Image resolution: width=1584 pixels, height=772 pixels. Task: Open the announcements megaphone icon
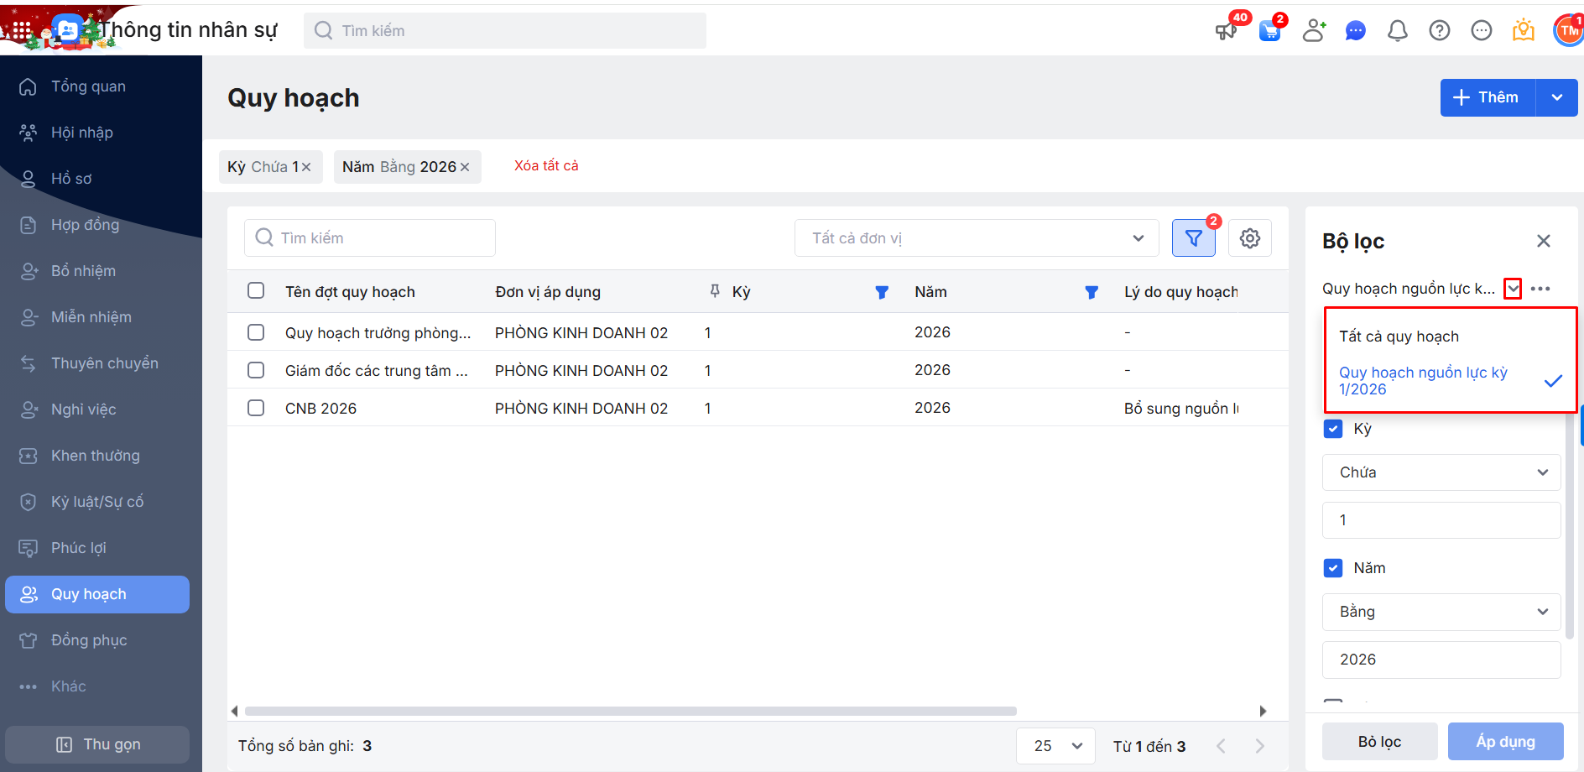1226,31
